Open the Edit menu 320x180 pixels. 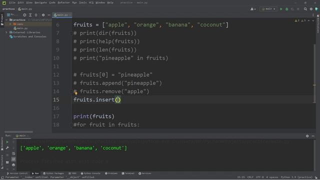(20, 2)
